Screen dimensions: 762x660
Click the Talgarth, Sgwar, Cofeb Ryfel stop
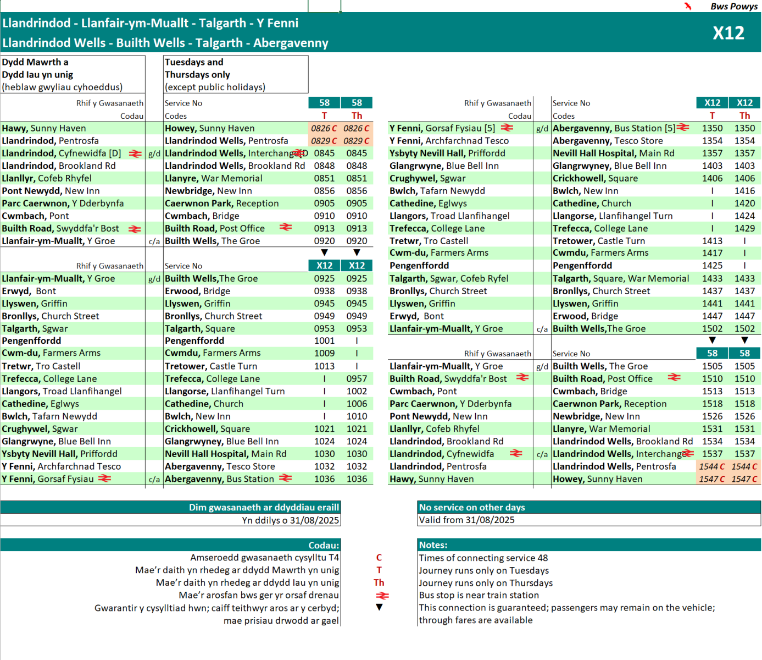coord(449,279)
